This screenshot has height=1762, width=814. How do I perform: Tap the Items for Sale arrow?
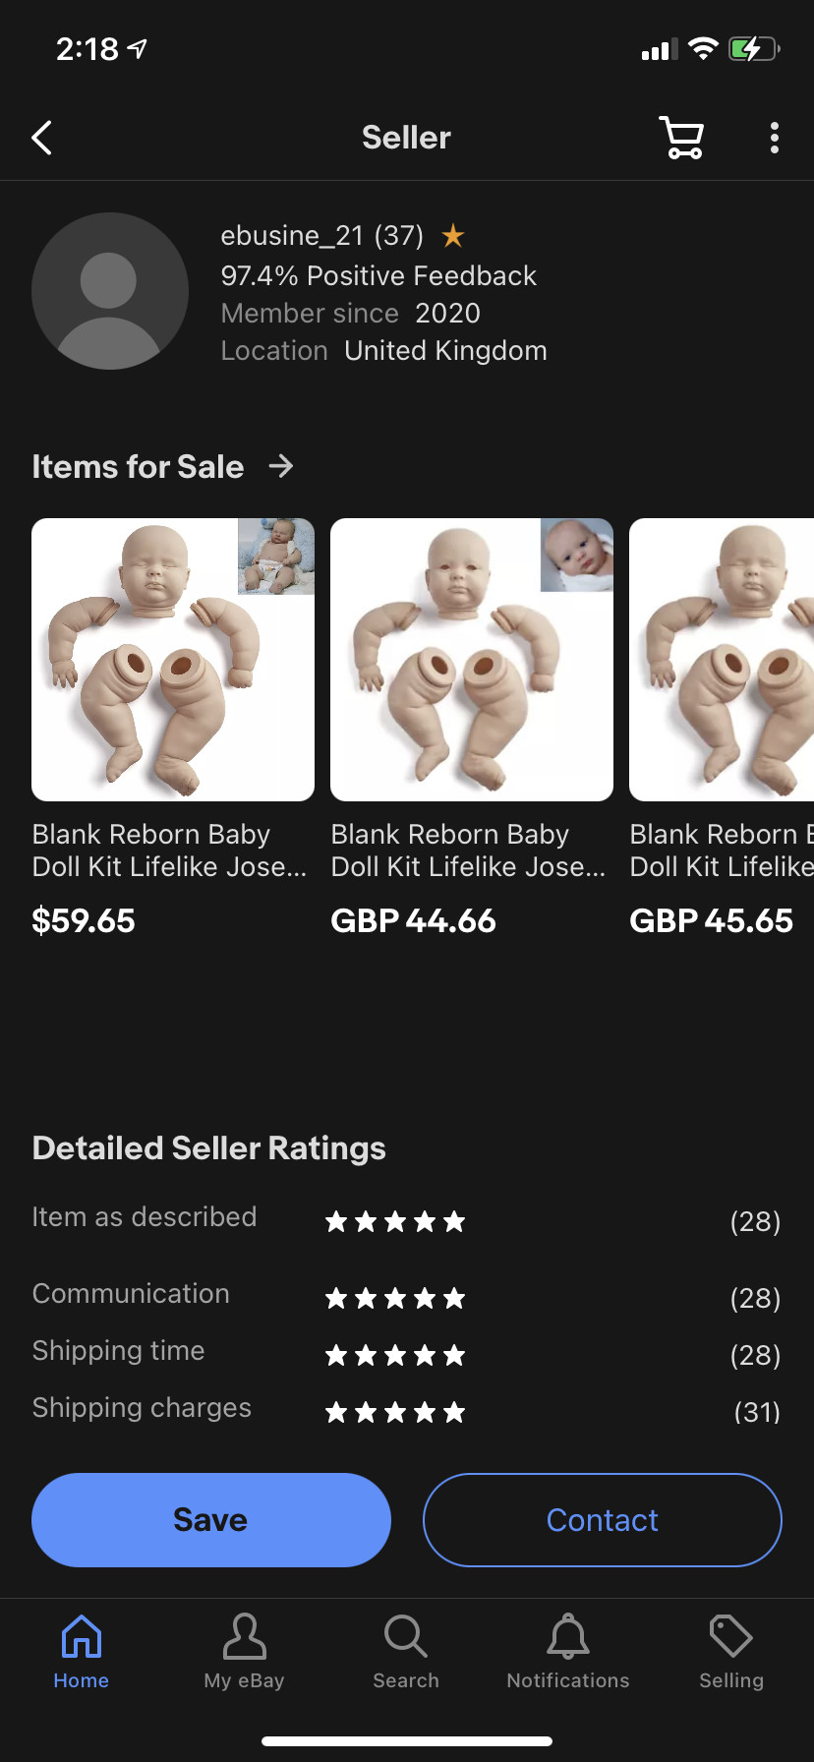[x=281, y=466]
